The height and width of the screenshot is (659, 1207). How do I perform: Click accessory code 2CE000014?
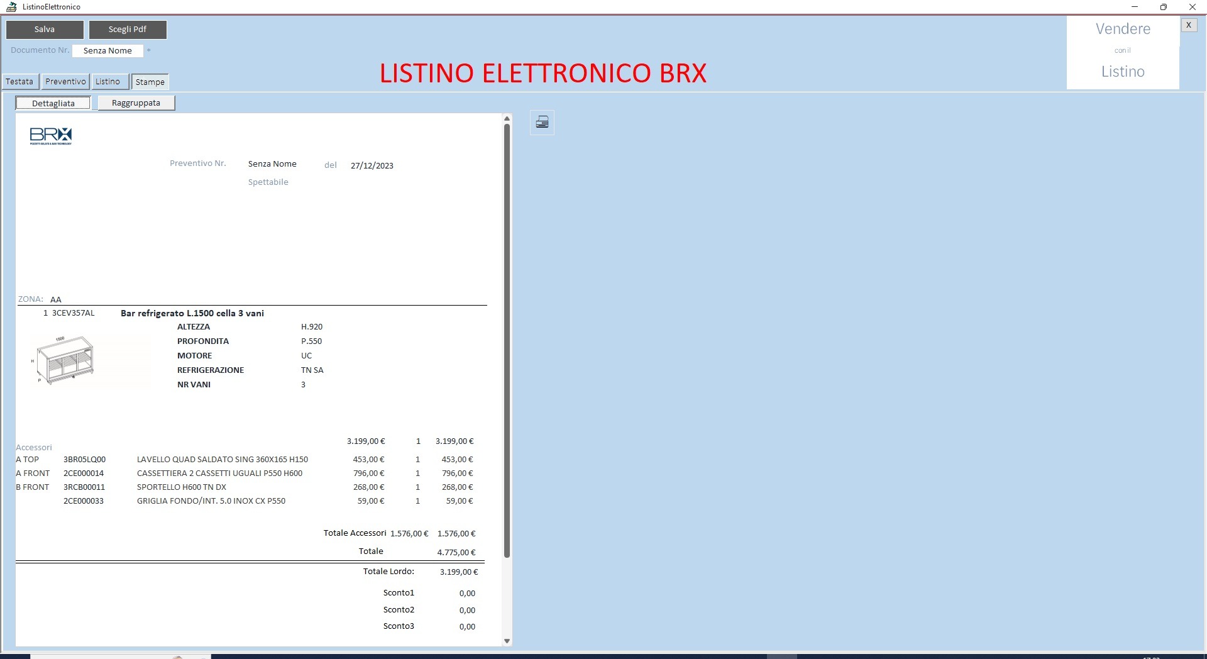[x=84, y=473]
